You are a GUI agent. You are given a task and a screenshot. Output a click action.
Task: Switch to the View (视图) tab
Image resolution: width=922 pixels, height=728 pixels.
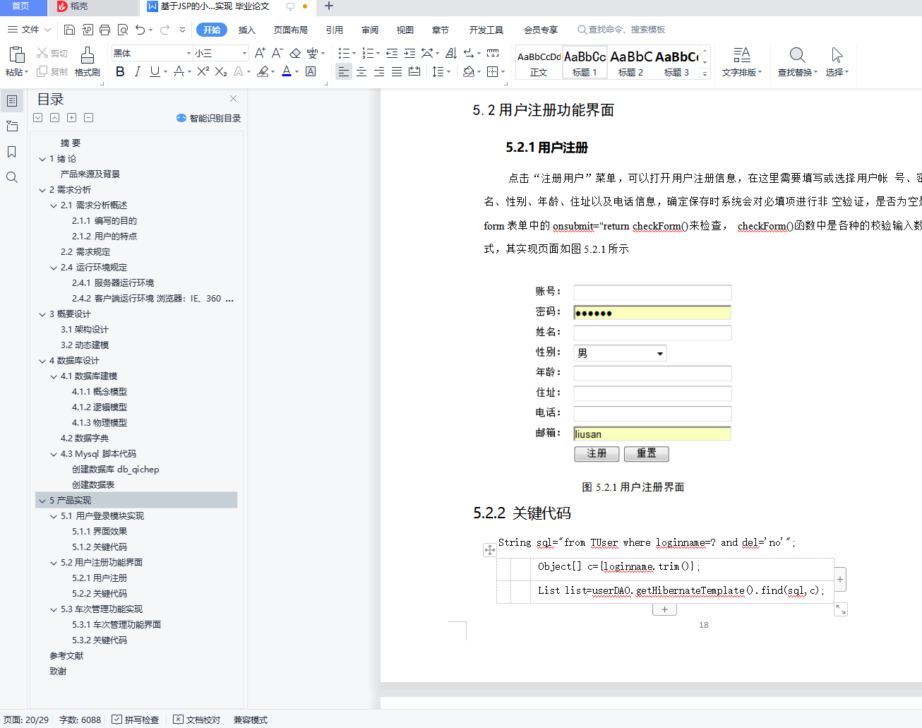[405, 30]
